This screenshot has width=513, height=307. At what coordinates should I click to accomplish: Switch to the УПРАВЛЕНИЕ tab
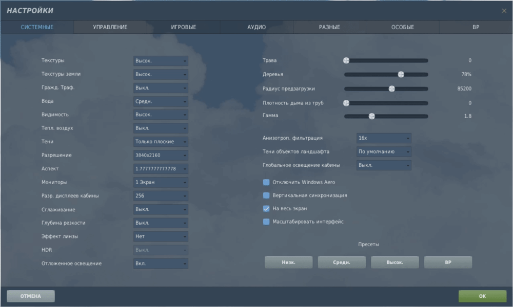(x=109, y=27)
